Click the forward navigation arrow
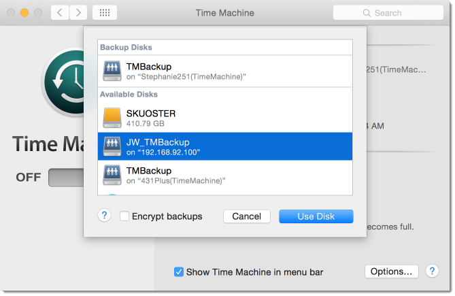 pyautogui.click(x=78, y=13)
